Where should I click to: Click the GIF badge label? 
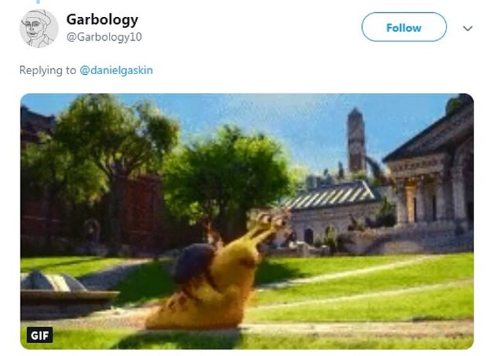pos(39,335)
